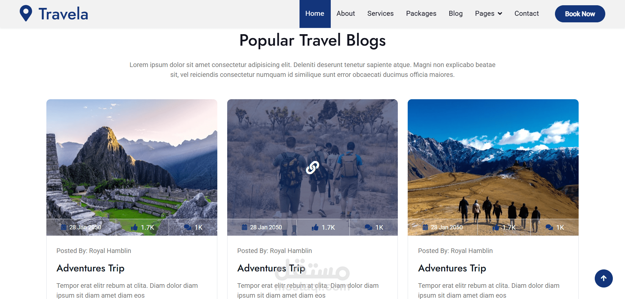Click comments icon on third blog card

(549, 227)
